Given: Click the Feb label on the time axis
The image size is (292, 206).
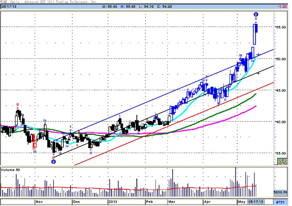Looking at the screenshot, I should tap(149, 202).
